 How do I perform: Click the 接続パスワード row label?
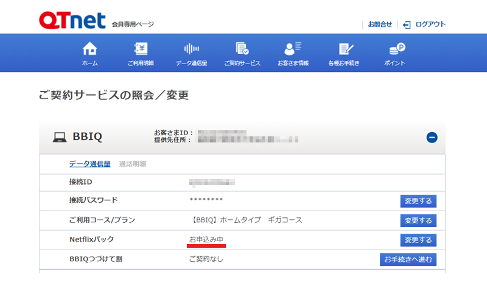pyautogui.click(x=93, y=200)
